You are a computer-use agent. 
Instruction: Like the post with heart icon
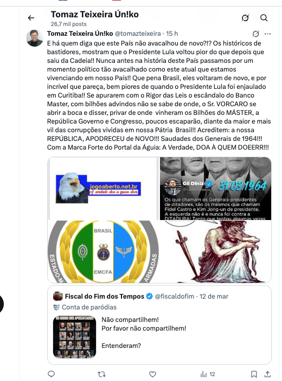pyautogui.click(x=152, y=374)
